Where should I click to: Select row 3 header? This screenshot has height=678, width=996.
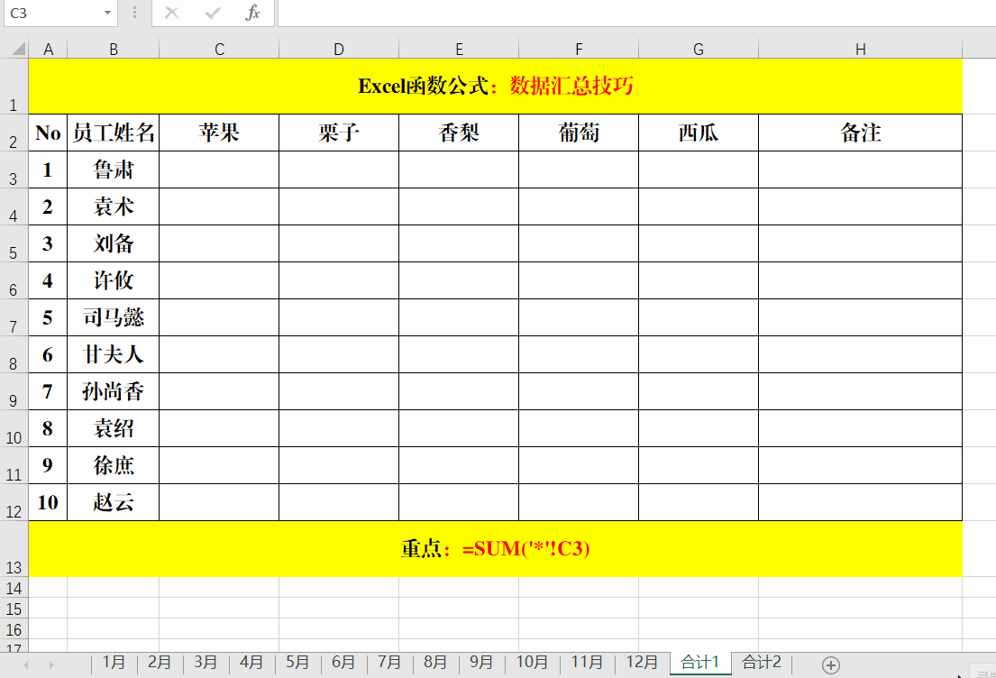(x=14, y=169)
